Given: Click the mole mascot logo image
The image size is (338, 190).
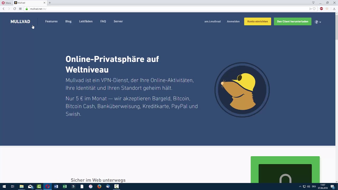Looking at the screenshot, I should click(242, 90).
